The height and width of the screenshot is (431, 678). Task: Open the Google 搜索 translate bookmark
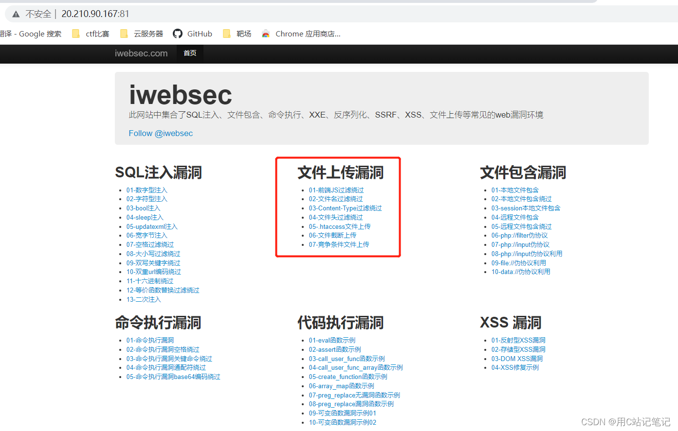point(31,34)
